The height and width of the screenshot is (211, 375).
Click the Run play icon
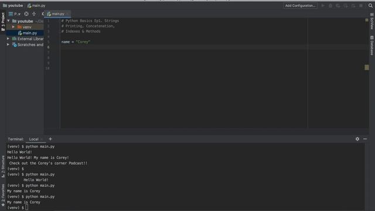point(323,5)
